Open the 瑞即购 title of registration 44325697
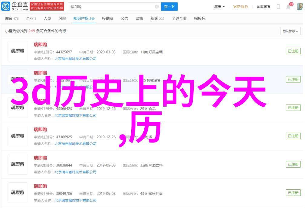The image size is (305, 209). pyautogui.click(x=40, y=45)
